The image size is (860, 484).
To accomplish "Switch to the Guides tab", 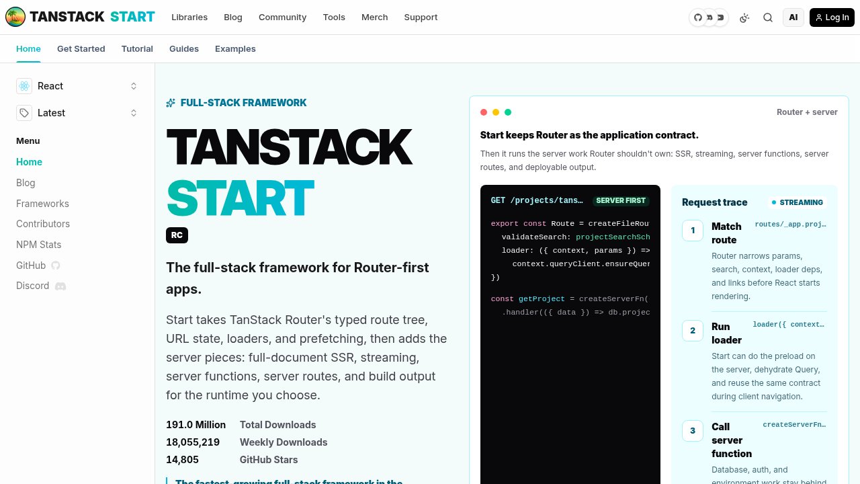I will pos(184,49).
